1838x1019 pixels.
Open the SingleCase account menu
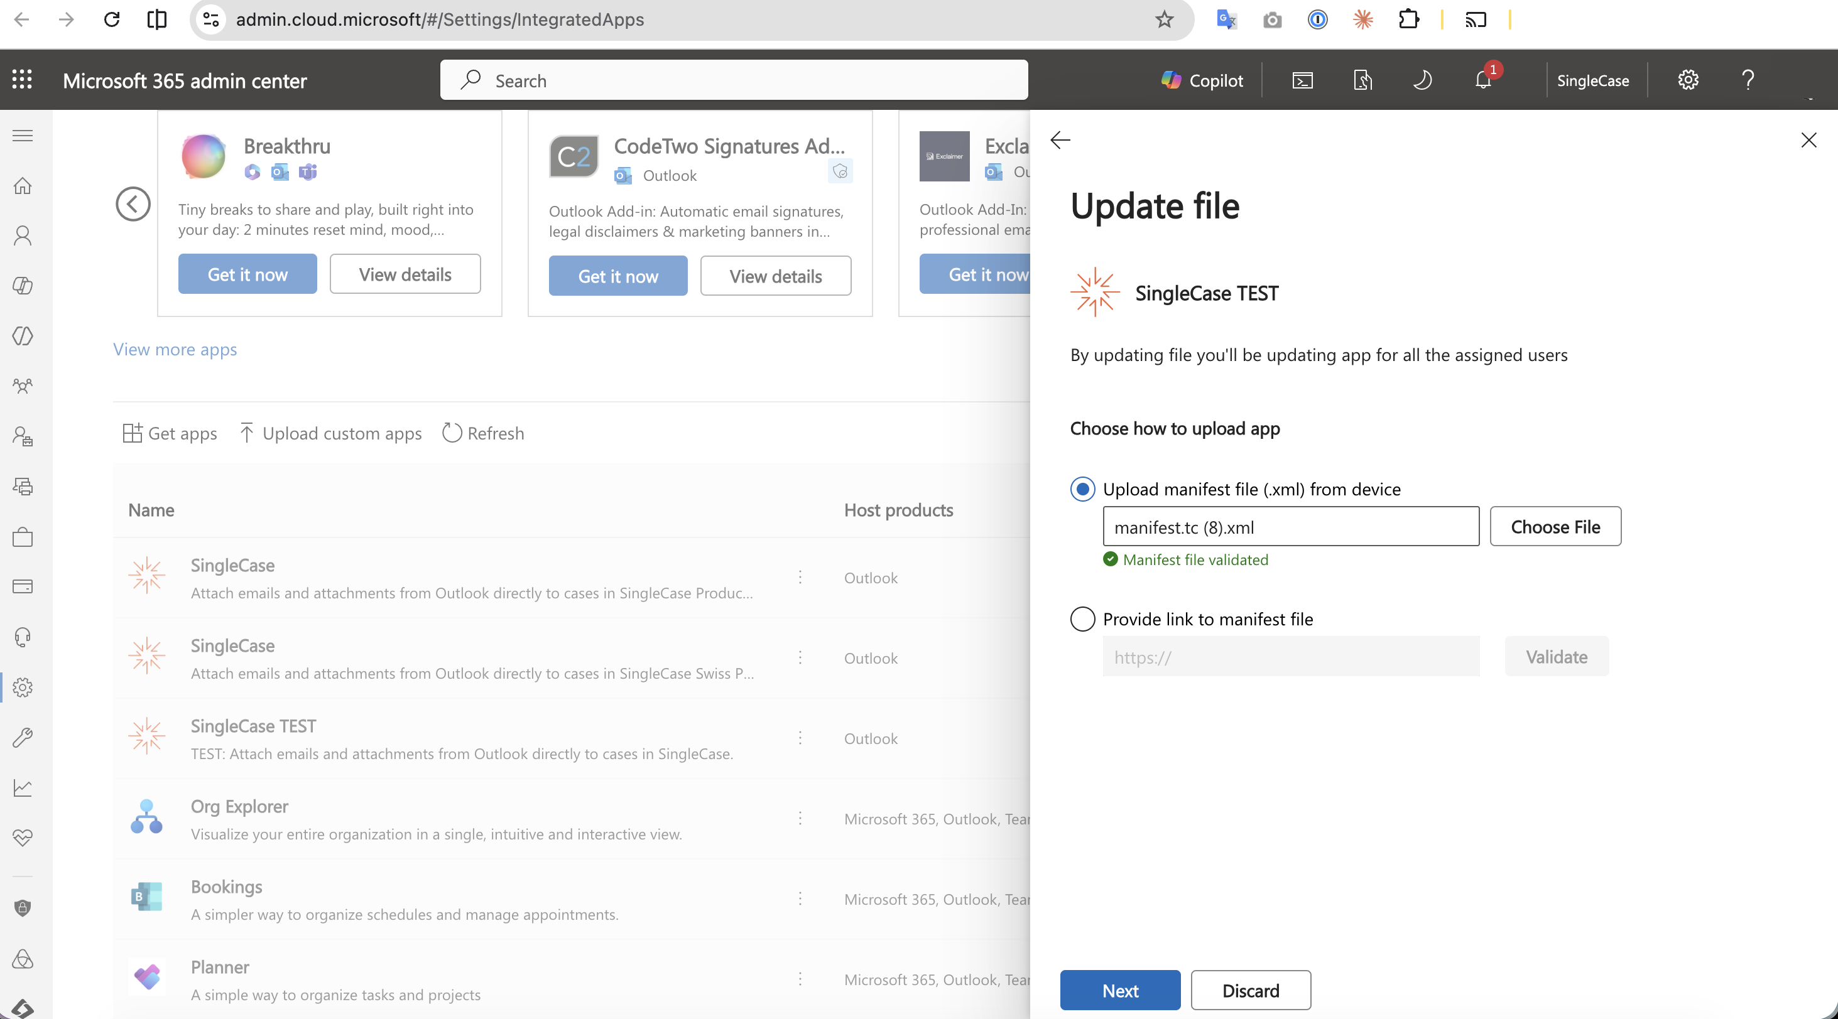click(1593, 80)
